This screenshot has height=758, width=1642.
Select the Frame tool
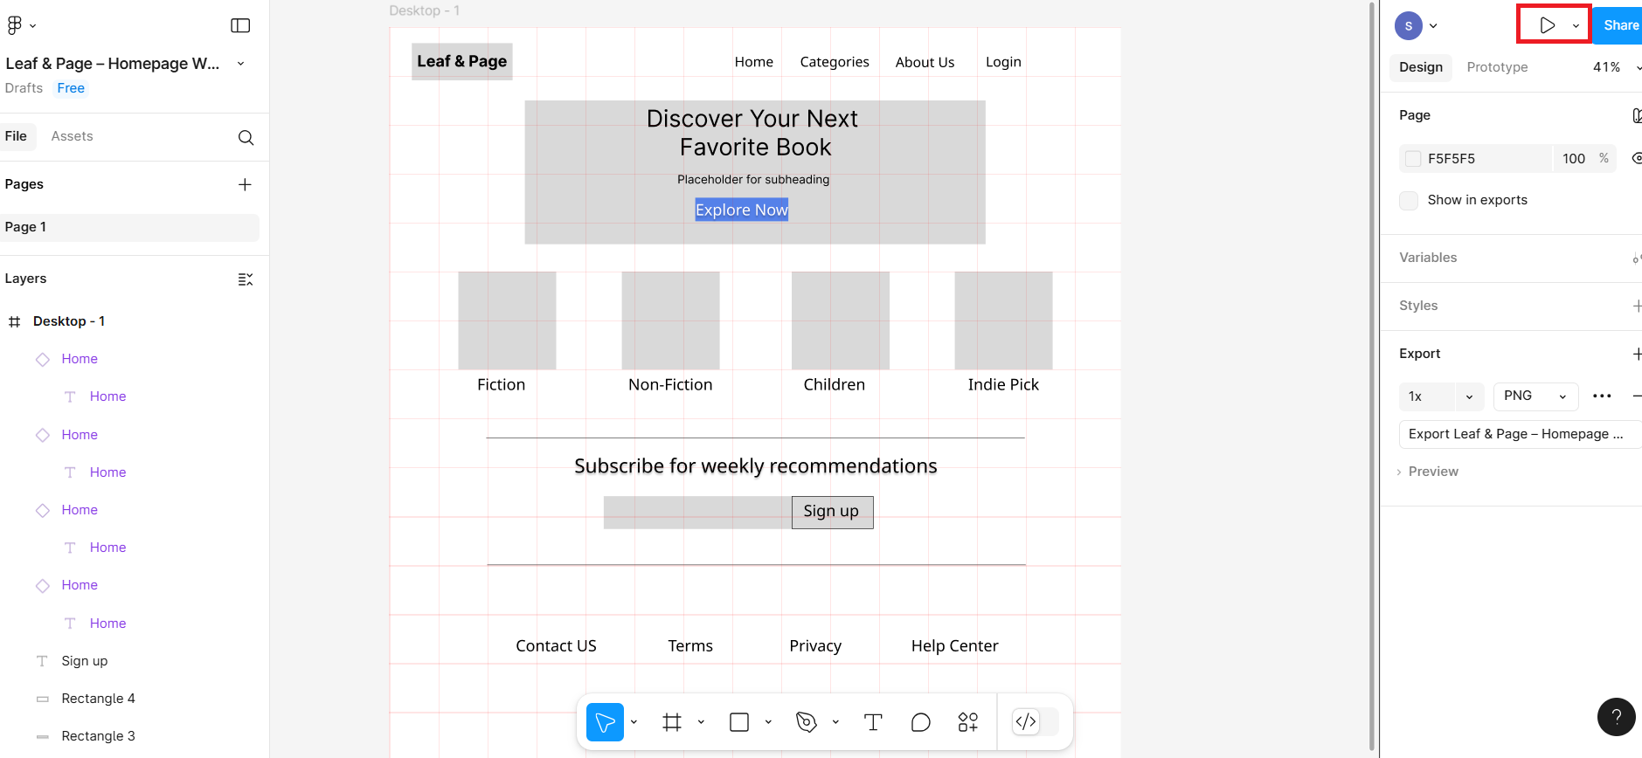[x=672, y=722]
